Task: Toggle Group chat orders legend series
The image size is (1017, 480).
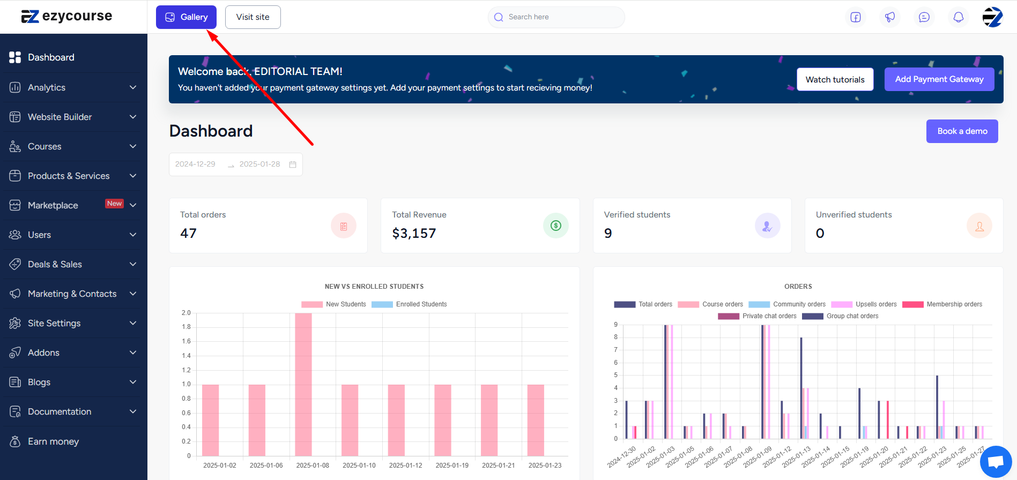Action: [840, 316]
